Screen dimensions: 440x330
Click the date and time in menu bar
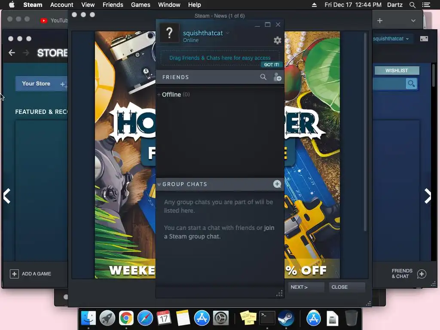[x=353, y=5]
